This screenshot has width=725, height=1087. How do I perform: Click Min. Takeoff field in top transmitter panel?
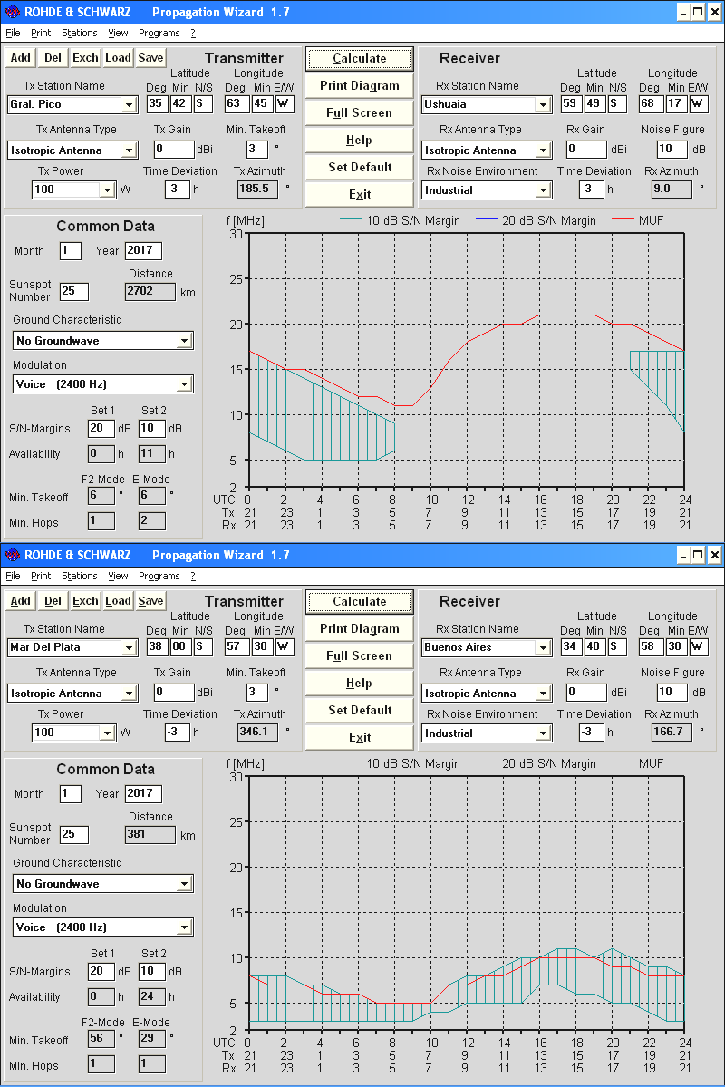257,149
